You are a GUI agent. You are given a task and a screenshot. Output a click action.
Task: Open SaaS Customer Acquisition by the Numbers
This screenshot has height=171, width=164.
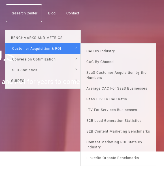(116, 75)
